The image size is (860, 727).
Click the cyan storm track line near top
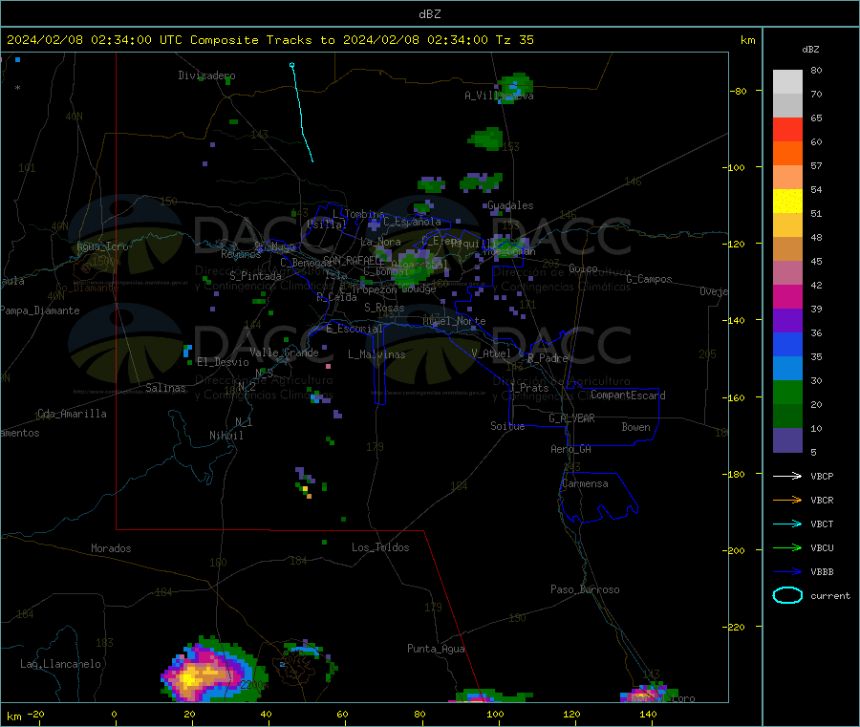tap(302, 114)
